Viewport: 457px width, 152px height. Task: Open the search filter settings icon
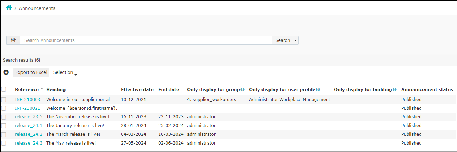coord(13,40)
